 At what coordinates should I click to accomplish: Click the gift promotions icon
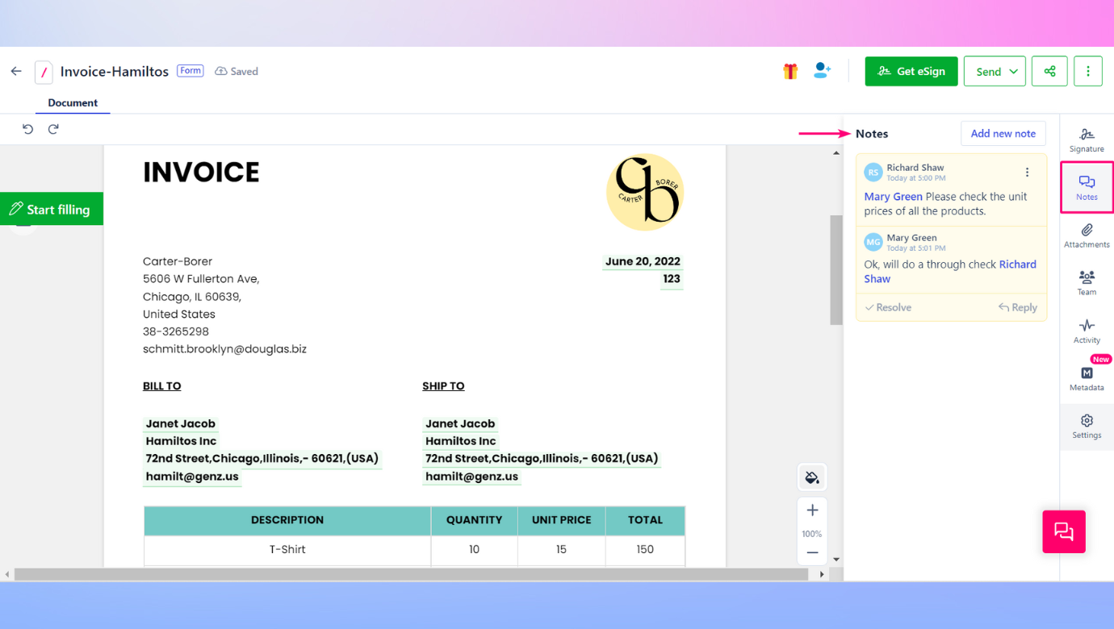[x=789, y=71]
